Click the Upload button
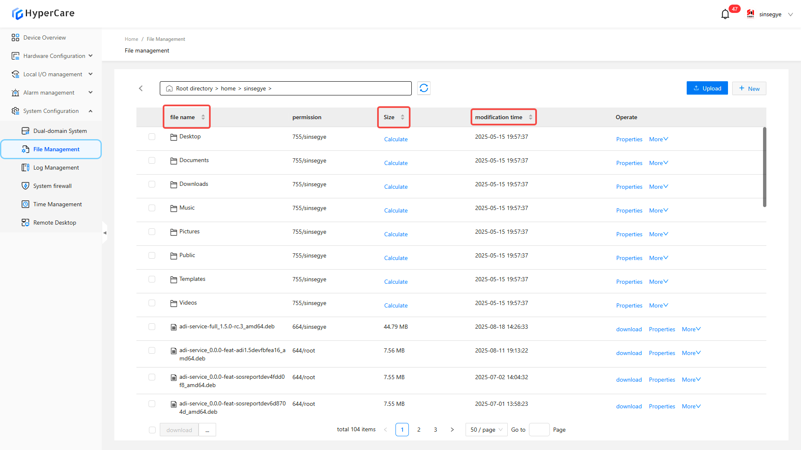 pos(707,88)
